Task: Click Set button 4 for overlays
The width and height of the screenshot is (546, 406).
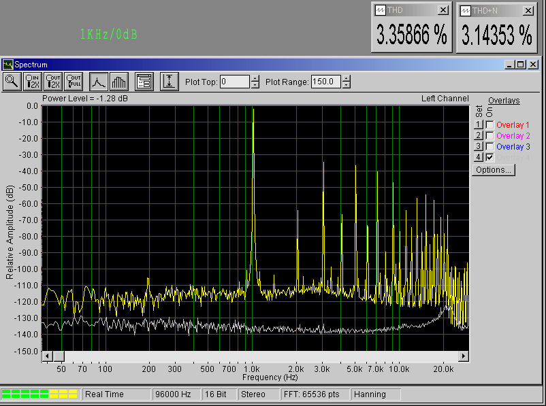Action: 478,157
